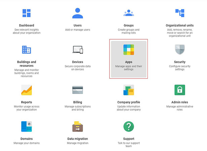Select the Organizational units hierarchy icon
Screen dimensions: 207x151
click(180, 13)
